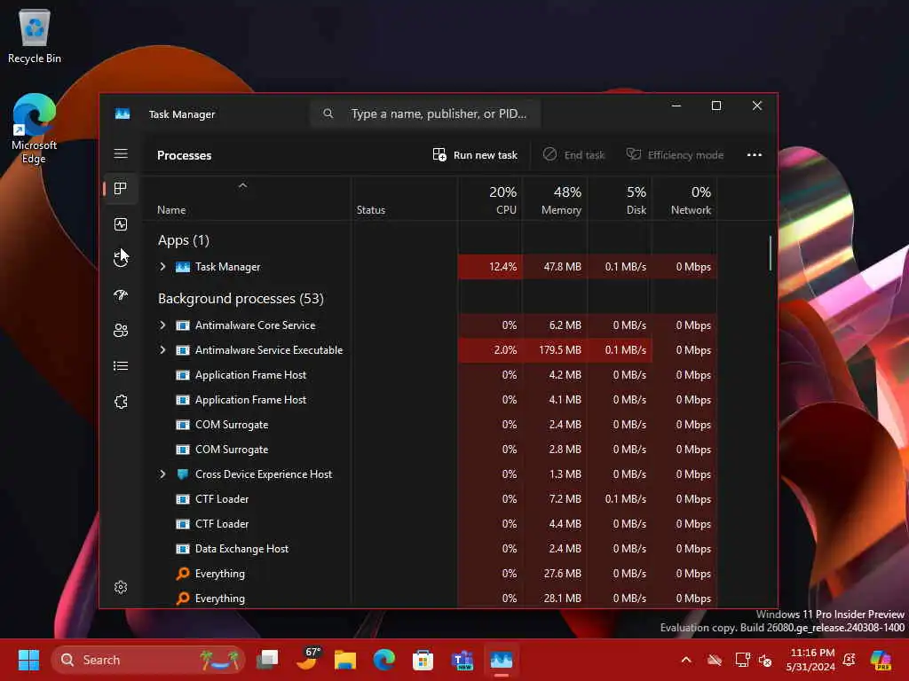Open the Copilot Preview icon in taskbar
909x681 pixels.
[x=881, y=660]
